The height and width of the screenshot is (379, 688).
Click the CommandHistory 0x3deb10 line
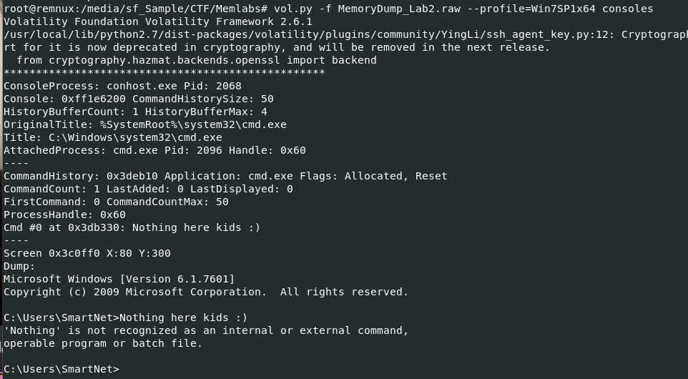click(225, 176)
